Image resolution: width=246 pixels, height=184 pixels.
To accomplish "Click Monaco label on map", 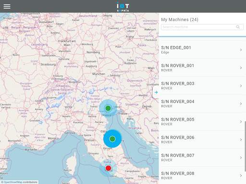I will (x=53, y=138).
